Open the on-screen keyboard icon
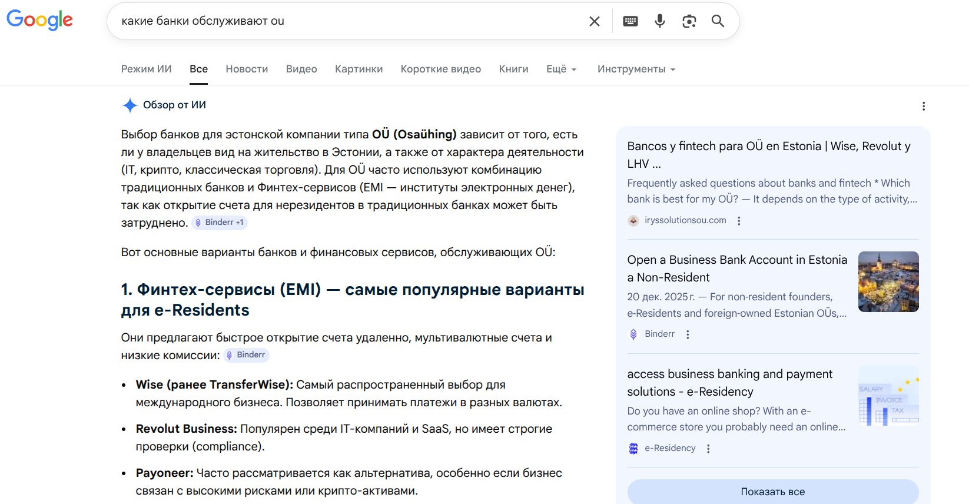Screen dimensions: 969x504 point(630,21)
